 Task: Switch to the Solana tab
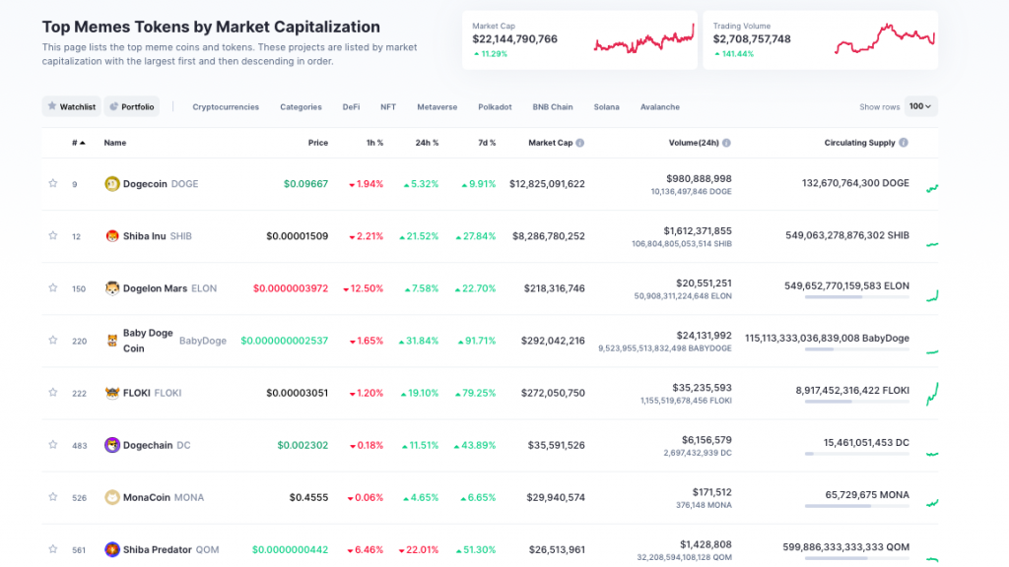point(606,106)
